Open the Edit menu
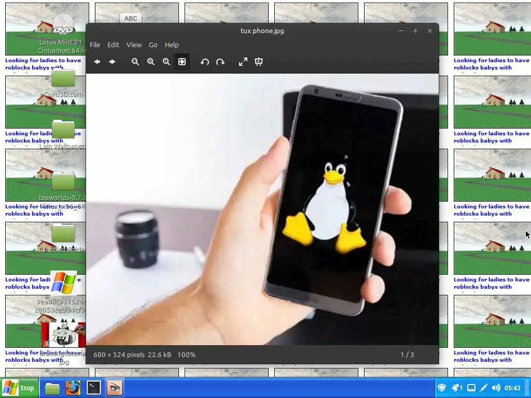531x398 pixels. [x=113, y=45]
